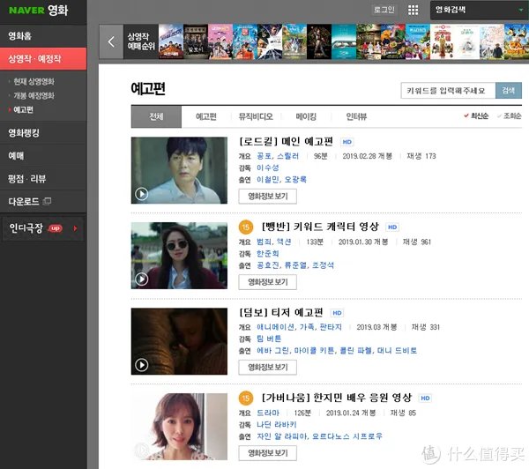Sort trailers by 조회순
529x469 pixels.
pyautogui.click(x=510, y=116)
